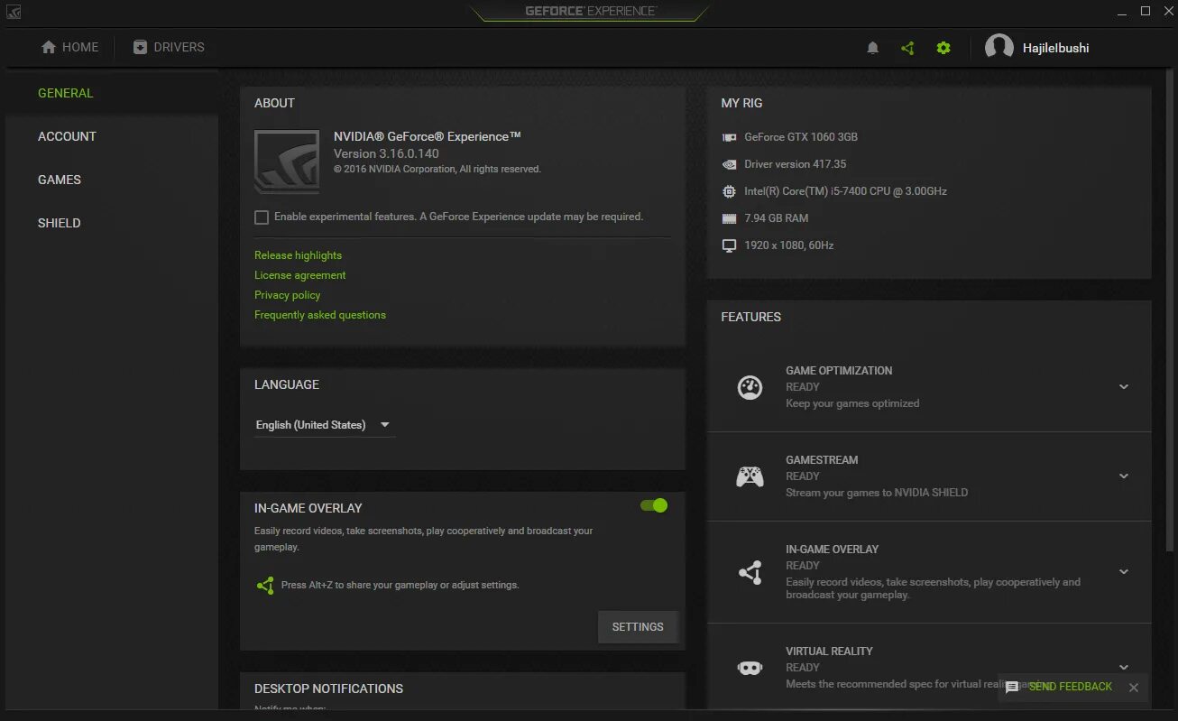The width and height of the screenshot is (1178, 721).
Task: Expand the Virtual Reality feature chevron
Action: (1124, 668)
